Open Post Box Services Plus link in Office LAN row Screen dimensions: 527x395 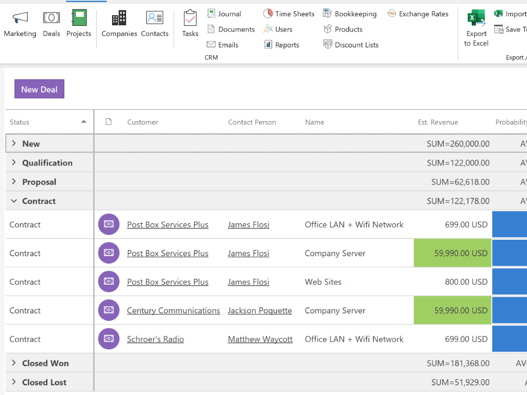pos(168,225)
